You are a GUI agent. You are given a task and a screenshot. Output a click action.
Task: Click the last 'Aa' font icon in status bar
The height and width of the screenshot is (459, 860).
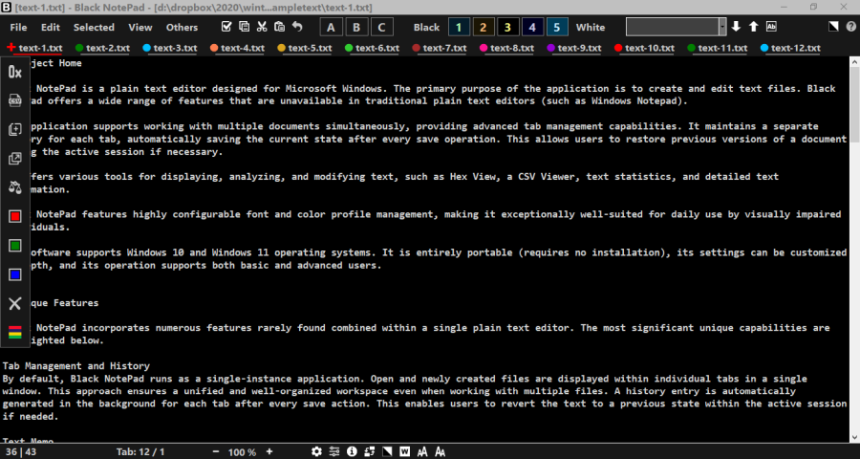(x=440, y=452)
